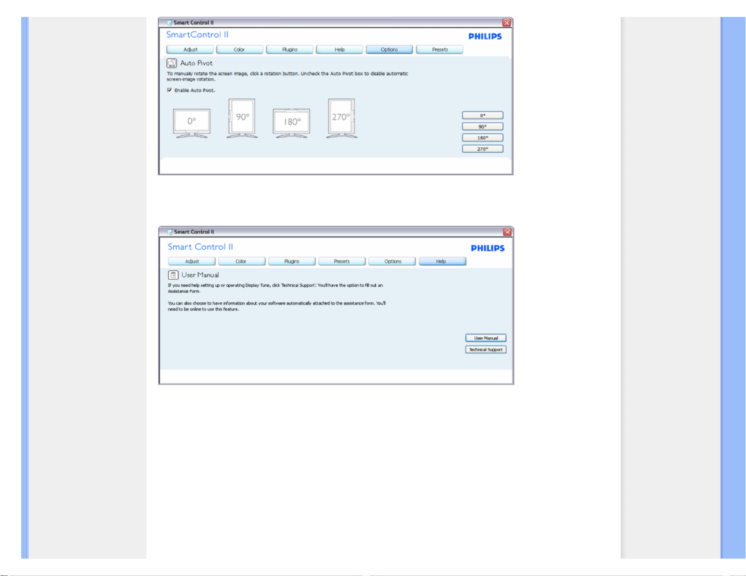Screen dimensions: 746x576
Task: Open Options tab in the lower window
Action: (x=392, y=261)
